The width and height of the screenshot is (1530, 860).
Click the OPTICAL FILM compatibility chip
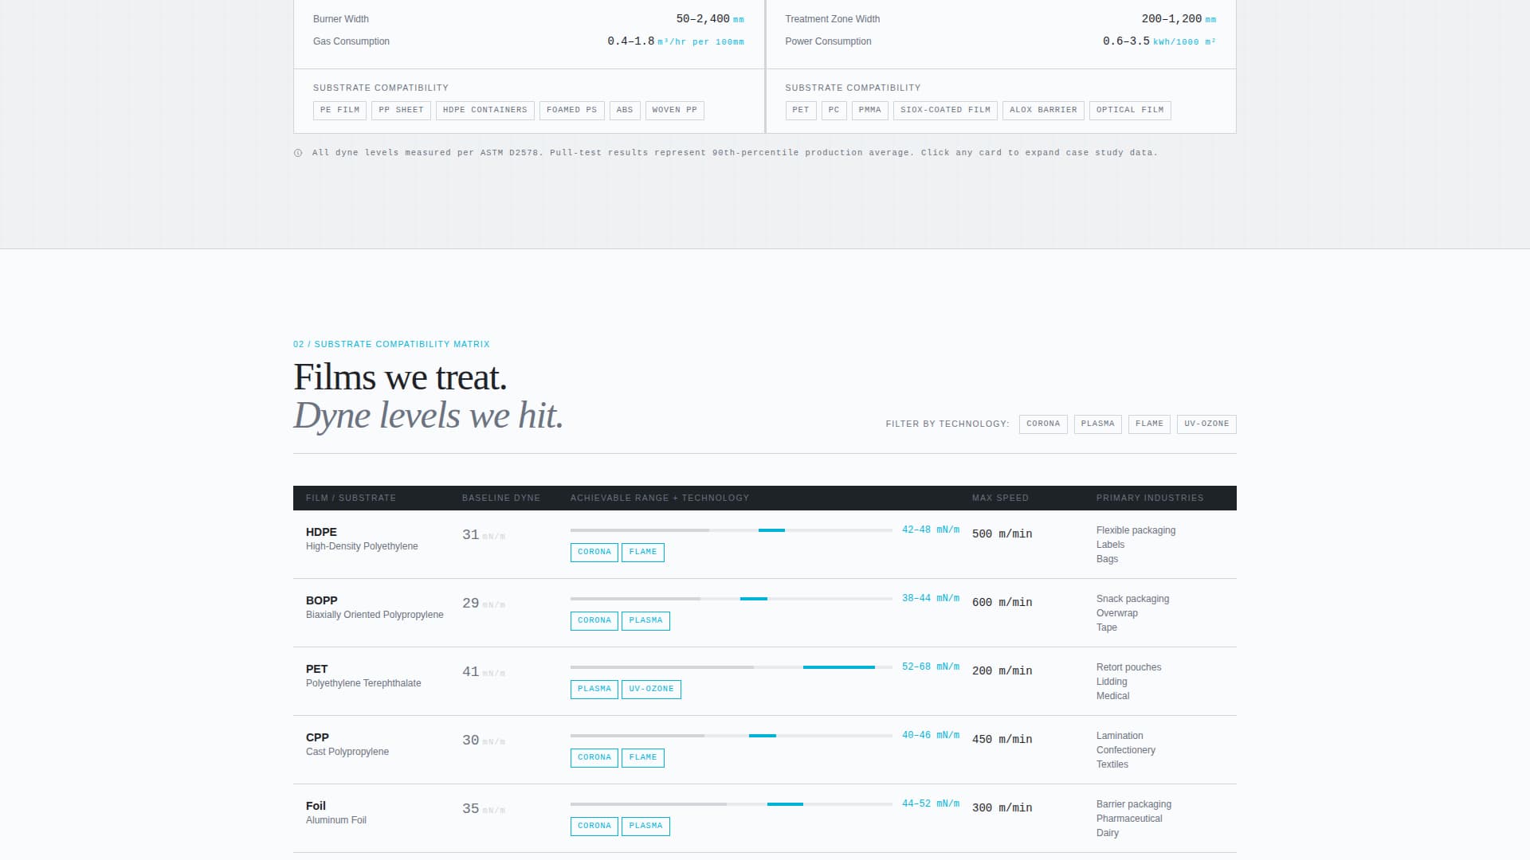1129,110
